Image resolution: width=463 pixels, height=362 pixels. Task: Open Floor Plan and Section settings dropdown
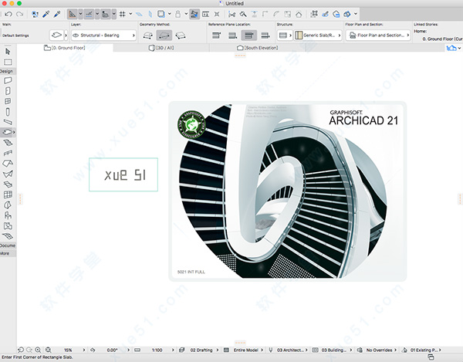(378, 36)
